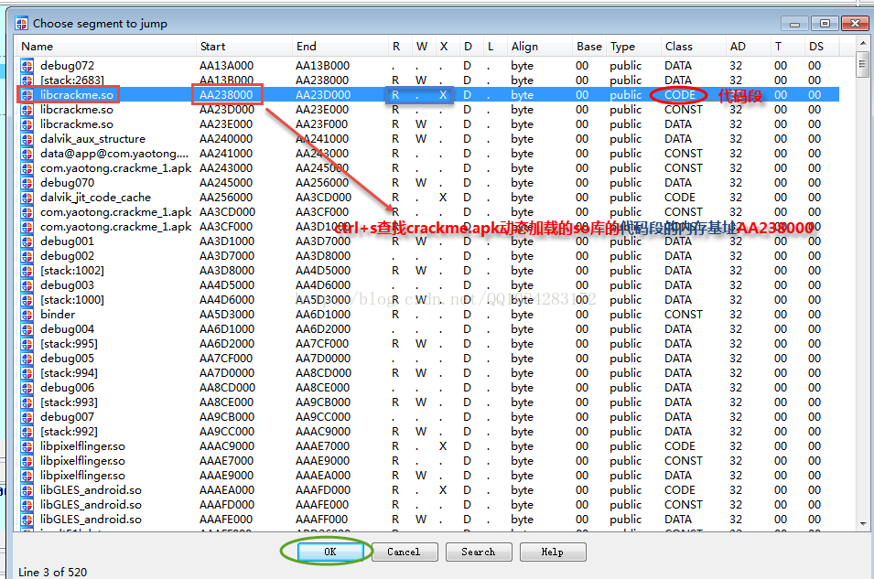Click the segment icon beside [stack:992]
Image resolution: width=874 pixels, height=579 pixels.
tap(27, 432)
